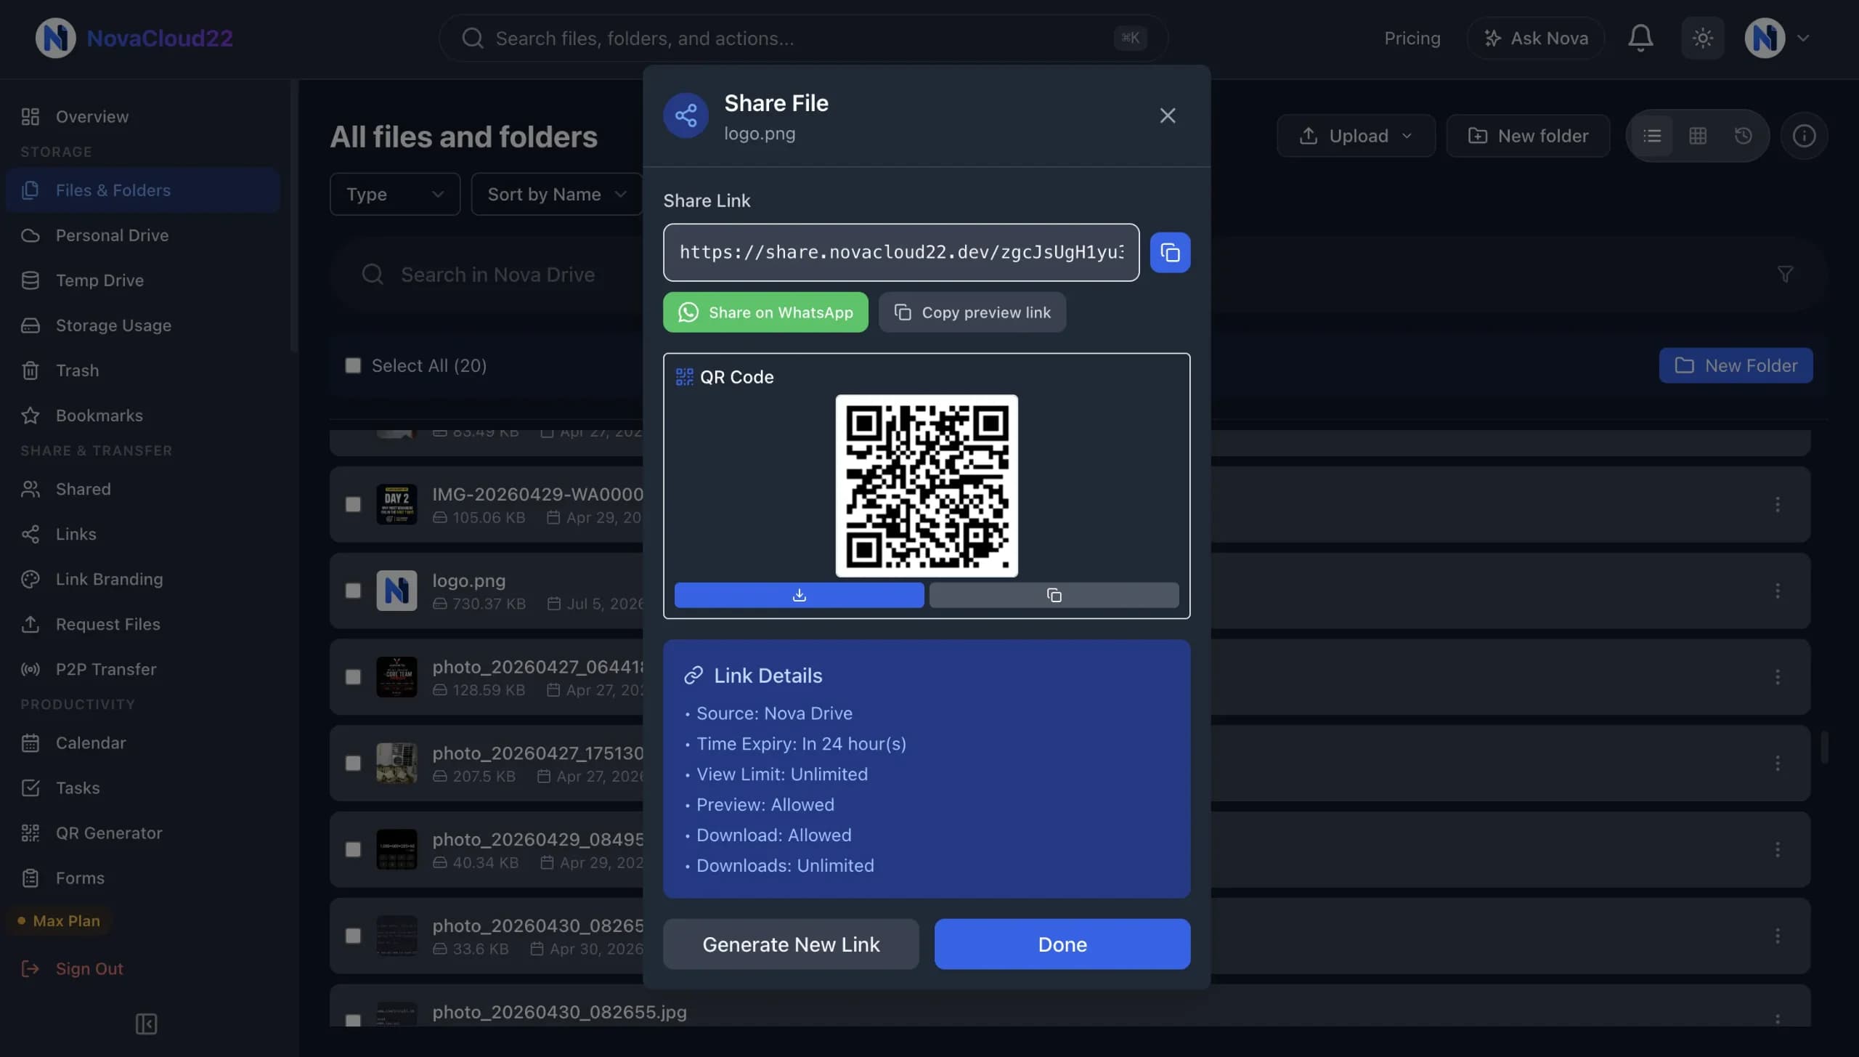
Task: Click Share on WhatsApp button
Action: coord(765,312)
